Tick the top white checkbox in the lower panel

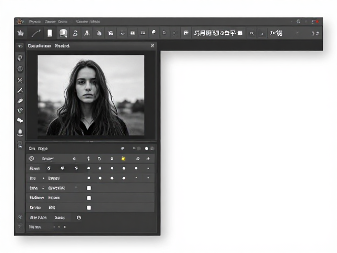click(x=89, y=188)
